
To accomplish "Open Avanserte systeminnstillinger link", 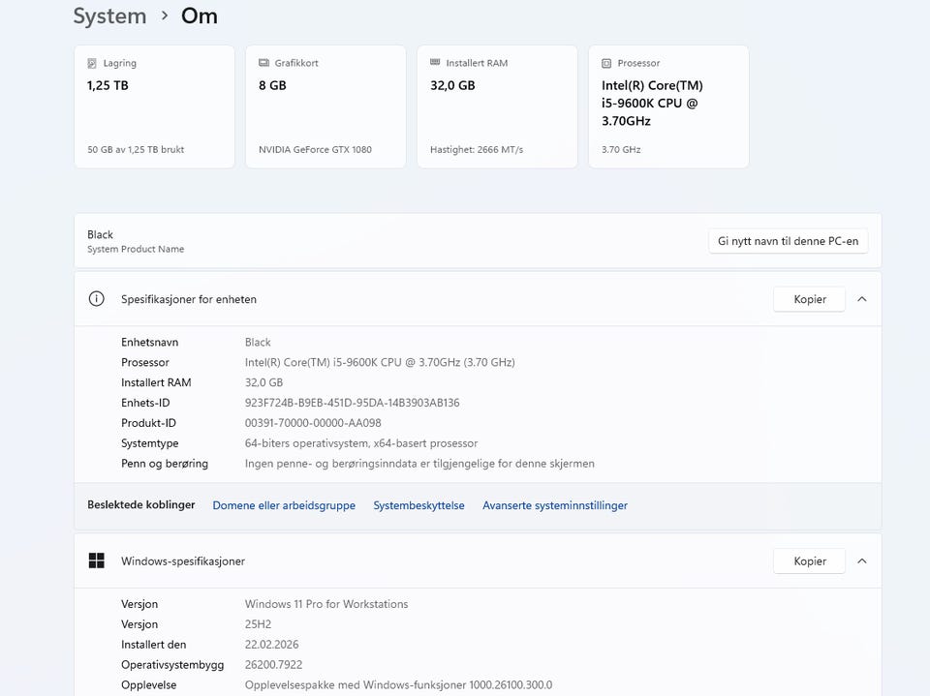I will click(554, 505).
